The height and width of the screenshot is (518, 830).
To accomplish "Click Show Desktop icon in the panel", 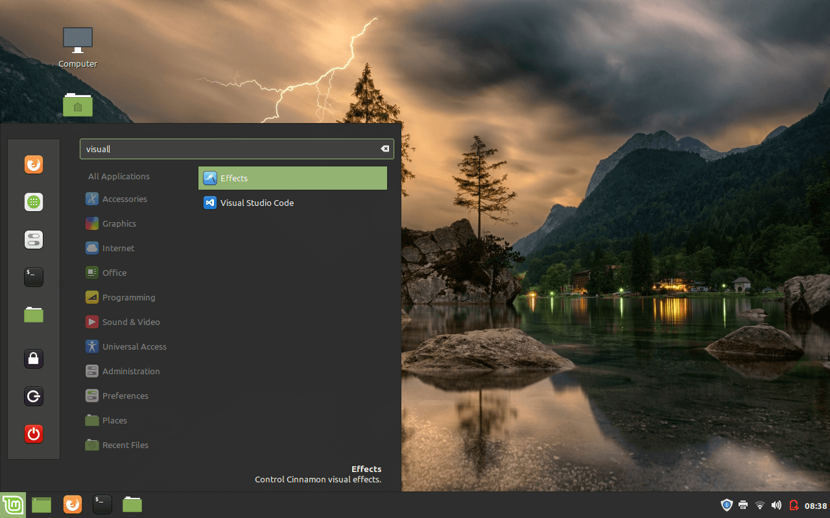I will (x=41, y=504).
